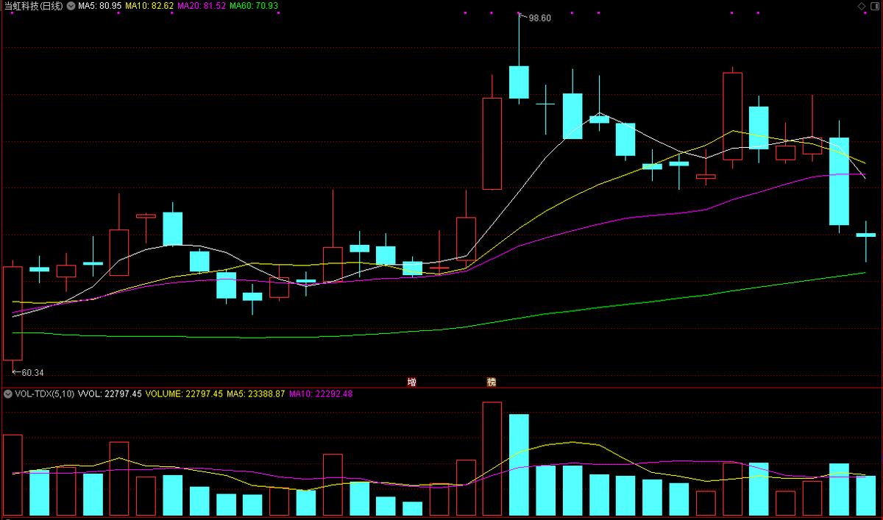Image resolution: width=883 pixels, height=520 pixels.
Task: Select the MA10: 82.62 indicator label
Action: click(149, 6)
